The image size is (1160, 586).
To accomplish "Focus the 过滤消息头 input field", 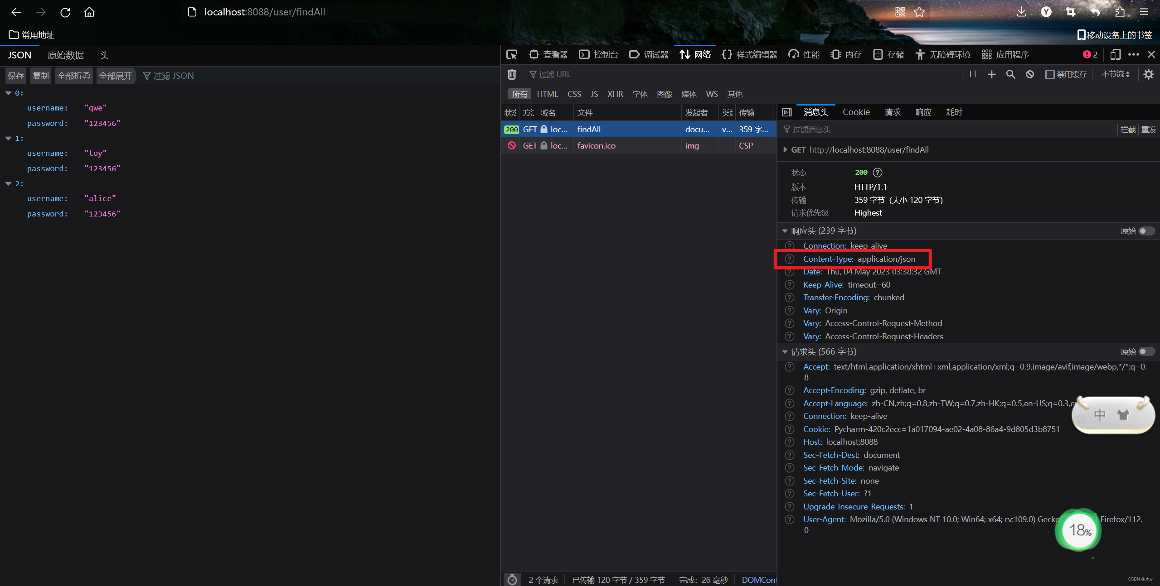I will [947, 130].
